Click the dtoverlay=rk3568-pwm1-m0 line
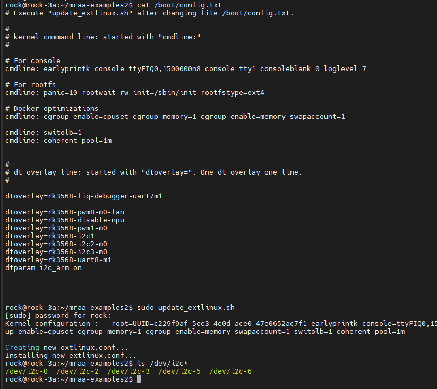 pyautogui.click(x=56, y=228)
